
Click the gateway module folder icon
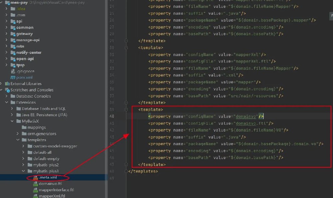coord(13,34)
